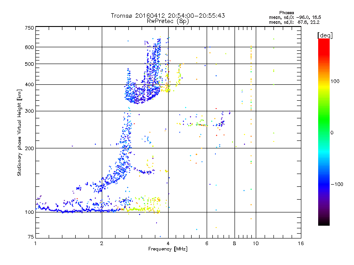Click the '600' y-axis tick label
This screenshot has width=354, height=265.
coord(29,47)
